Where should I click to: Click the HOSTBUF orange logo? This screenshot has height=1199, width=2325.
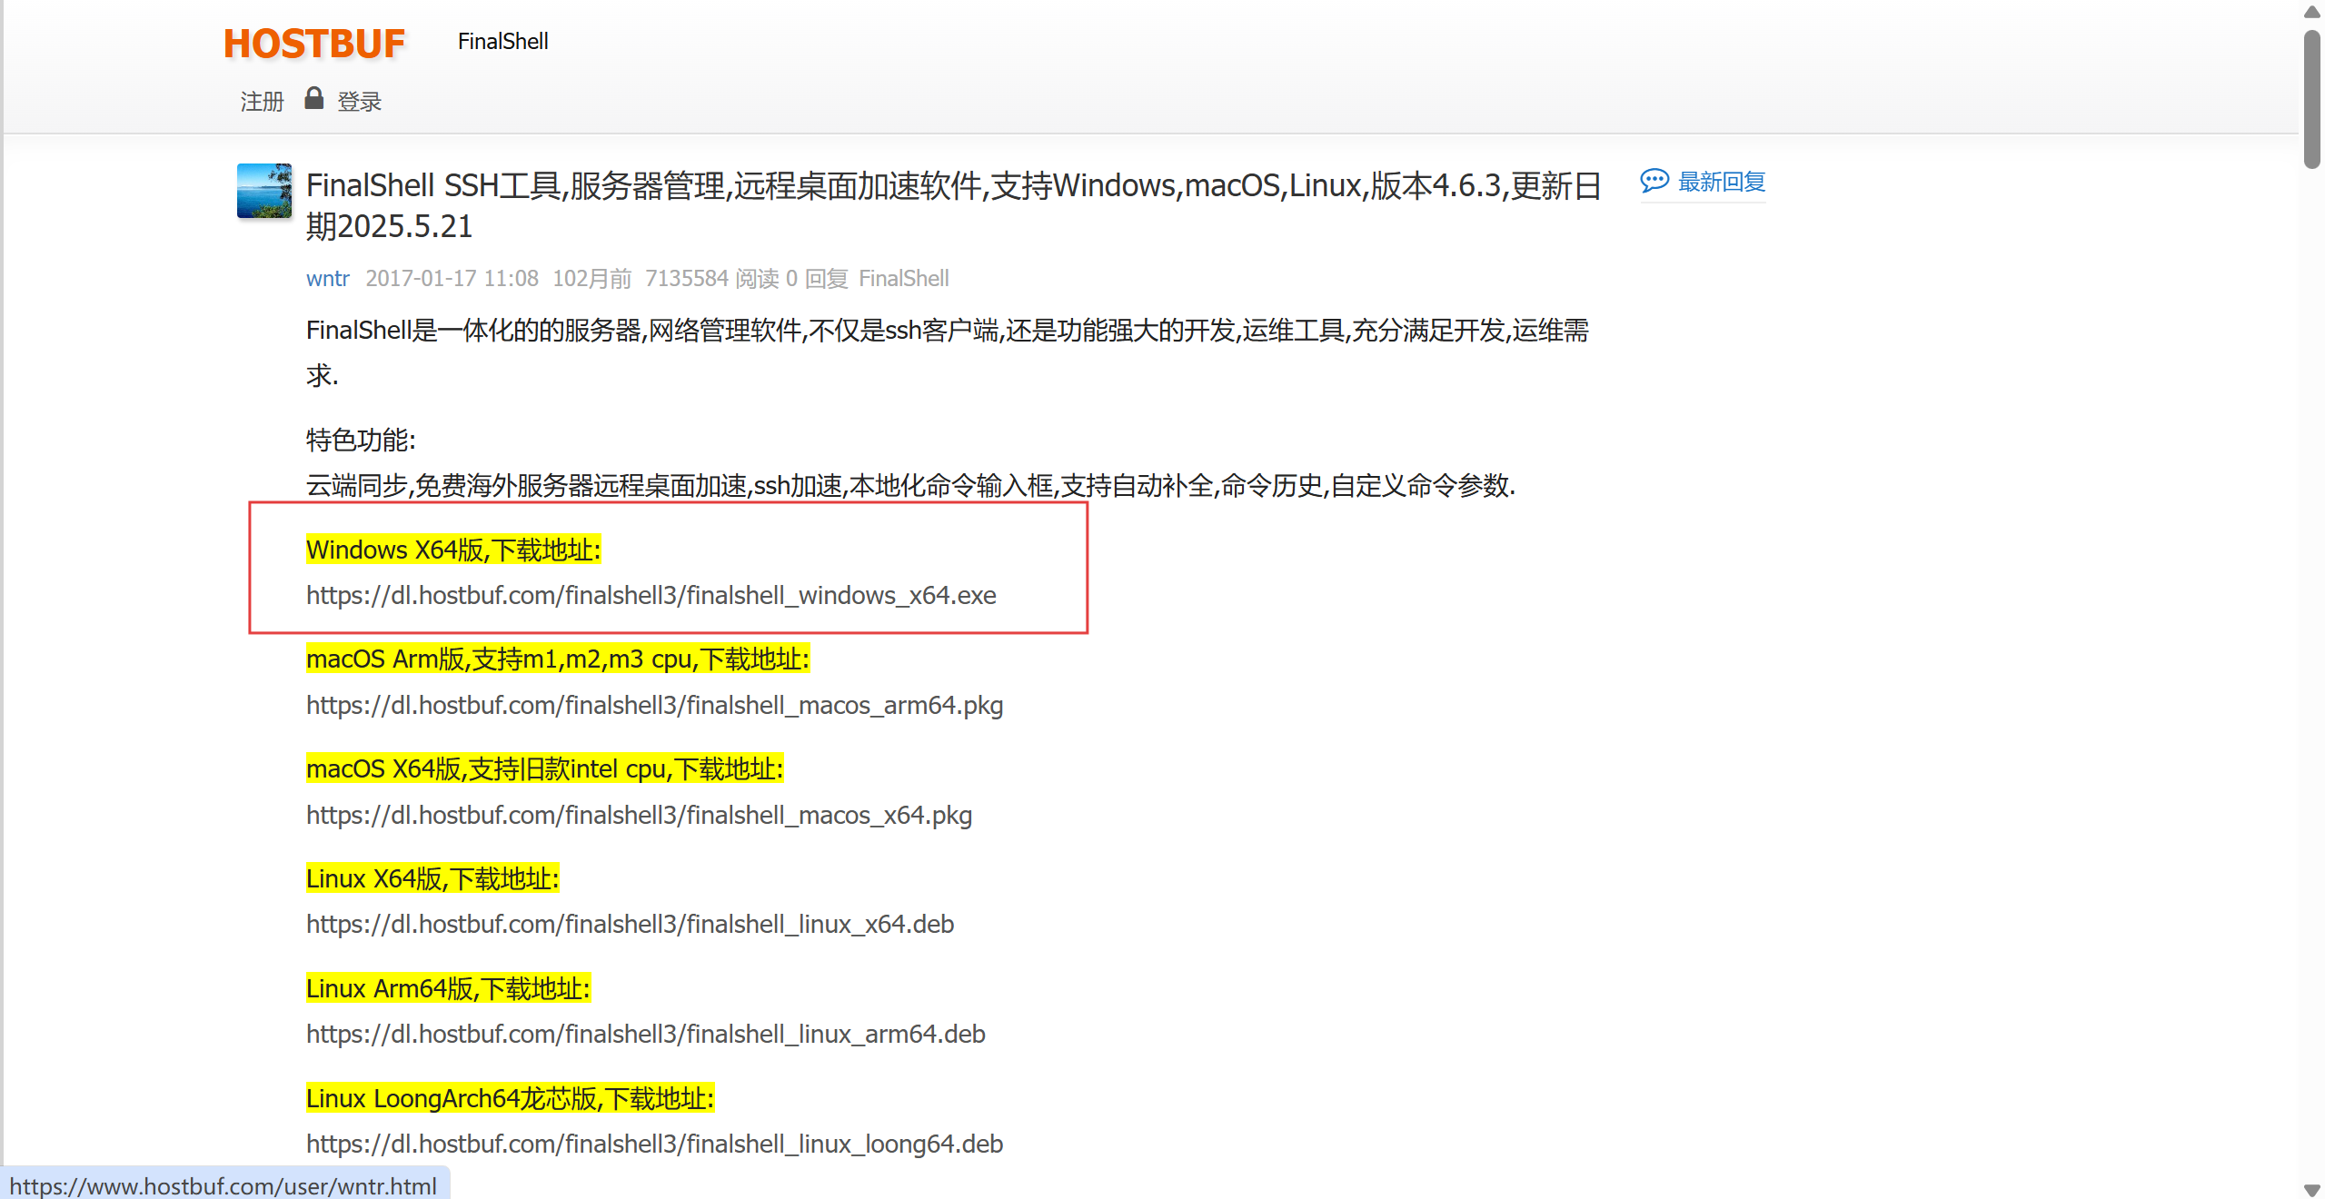click(313, 44)
